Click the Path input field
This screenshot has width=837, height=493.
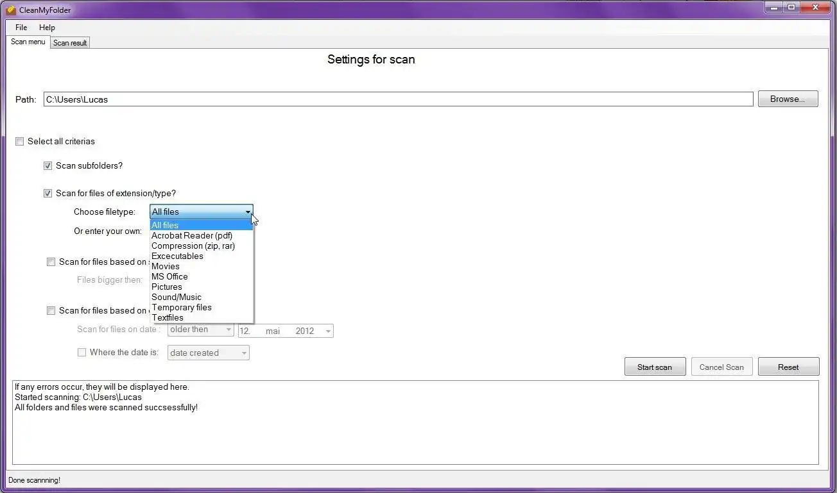tap(398, 99)
